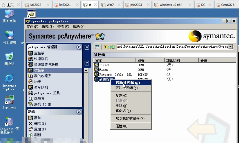Open the 回收站 desktop icon
This screenshot has height=143, width=239.
(x=9, y=59)
